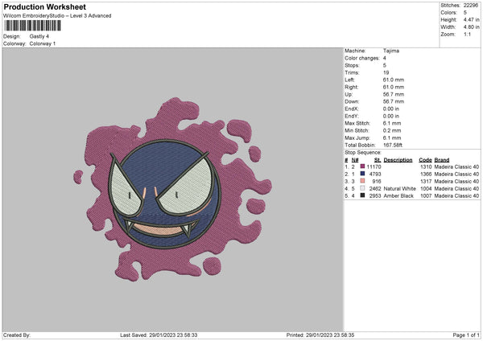The width and height of the screenshot is (483, 341).
Task: Click thread code "1007"
Action: [426, 195]
